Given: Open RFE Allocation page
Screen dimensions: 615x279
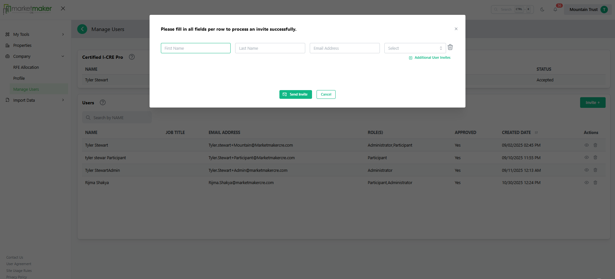Looking at the screenshot, I should click(x=26, y=67).
